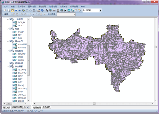Click the layer tree scroll-down arrow
This screenshot has width=159, height=114.
coord(28,101)
